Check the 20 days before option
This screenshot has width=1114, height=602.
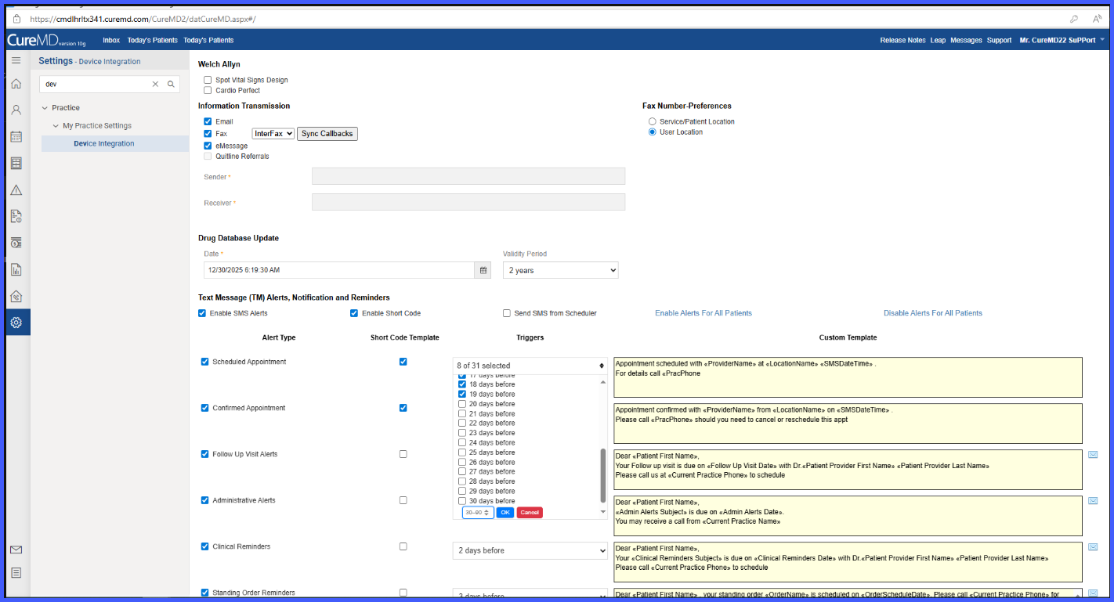[x=462, y=404]
